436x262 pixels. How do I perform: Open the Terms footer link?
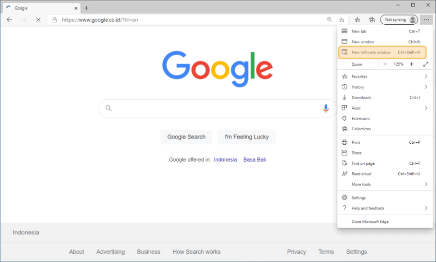pos(326,252)
